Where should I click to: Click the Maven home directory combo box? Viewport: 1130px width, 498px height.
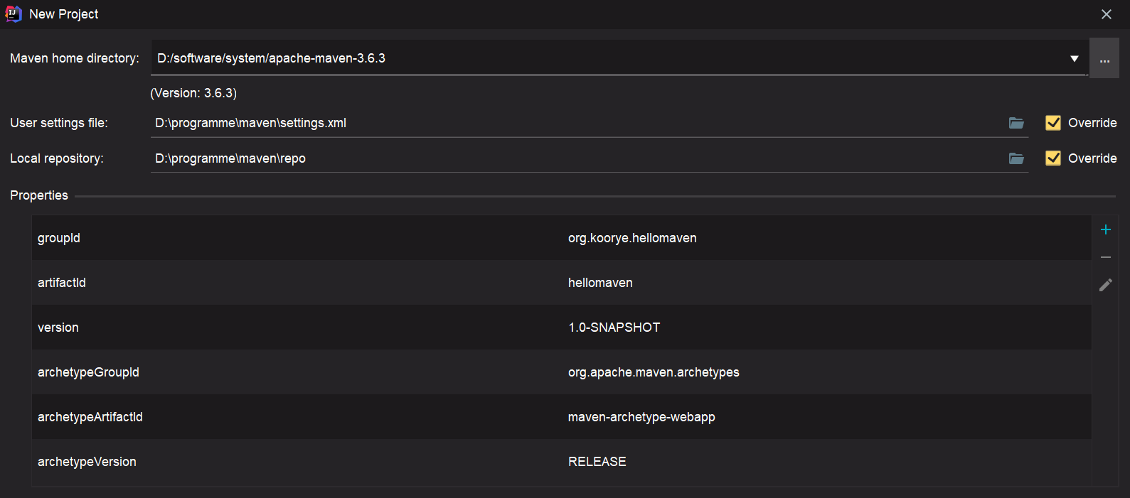click(619, 58)
